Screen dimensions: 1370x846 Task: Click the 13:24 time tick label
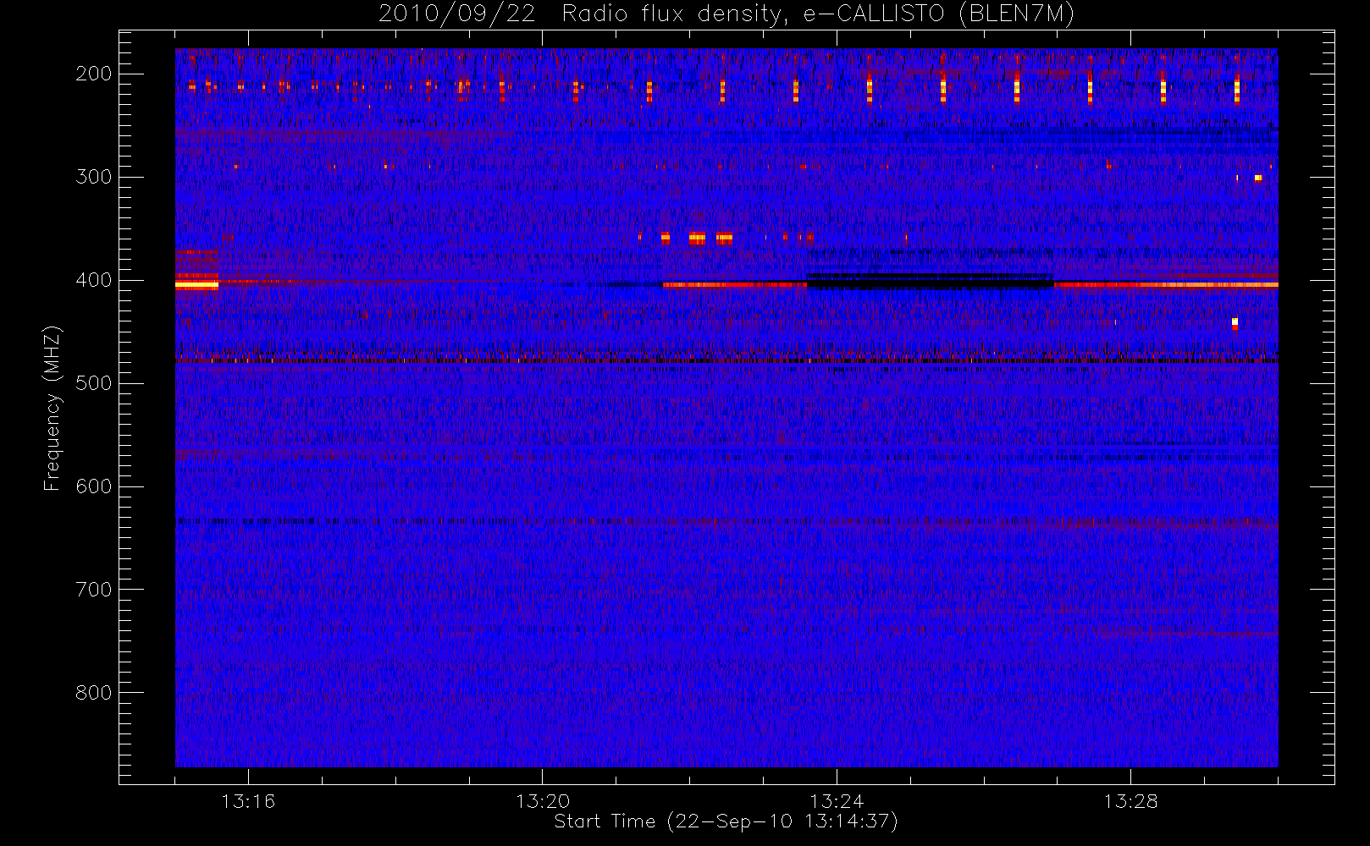pos(837,801)
